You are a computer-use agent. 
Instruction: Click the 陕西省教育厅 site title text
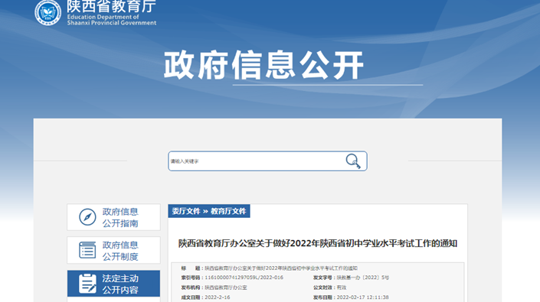[x=111, y=6]
